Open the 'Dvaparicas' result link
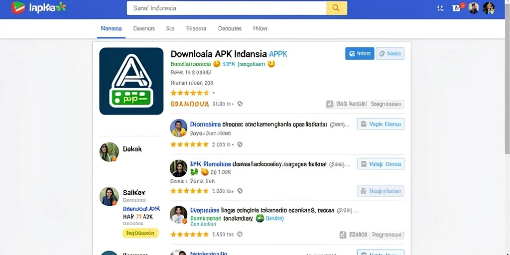510x255 pixels. (205, 211)
